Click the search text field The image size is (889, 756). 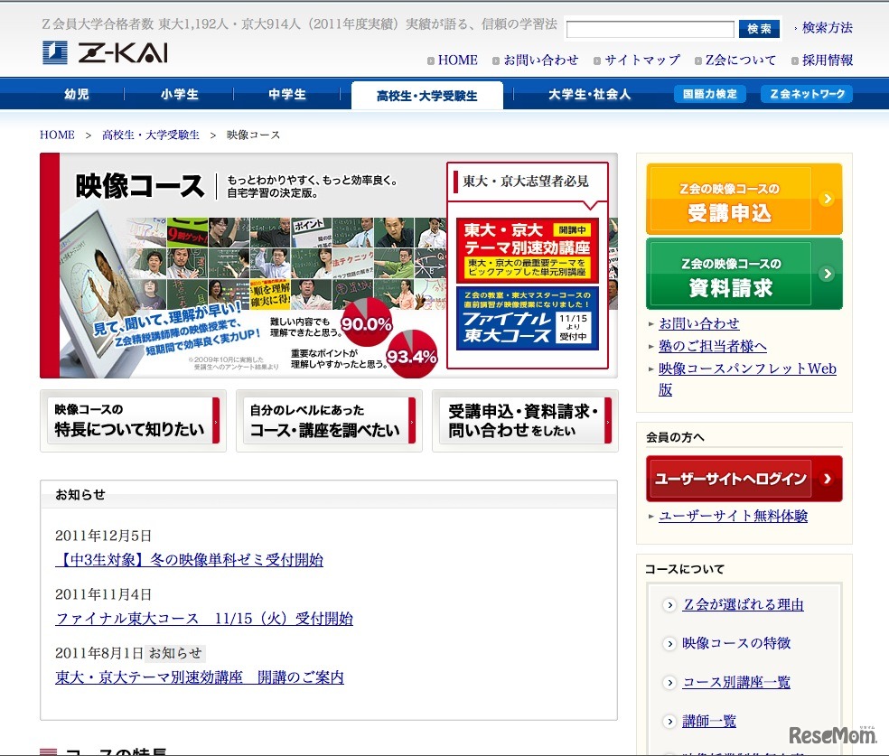click(650, 29)
